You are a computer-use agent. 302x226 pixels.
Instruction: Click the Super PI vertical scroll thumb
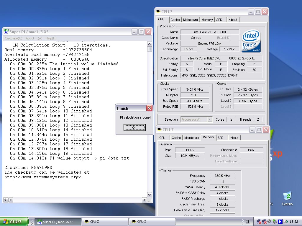point(150,49)
